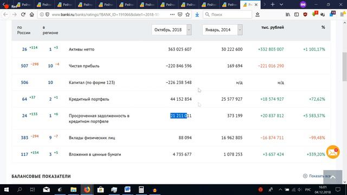
Task: Save page to Pocket
Action: click(180, 15)
